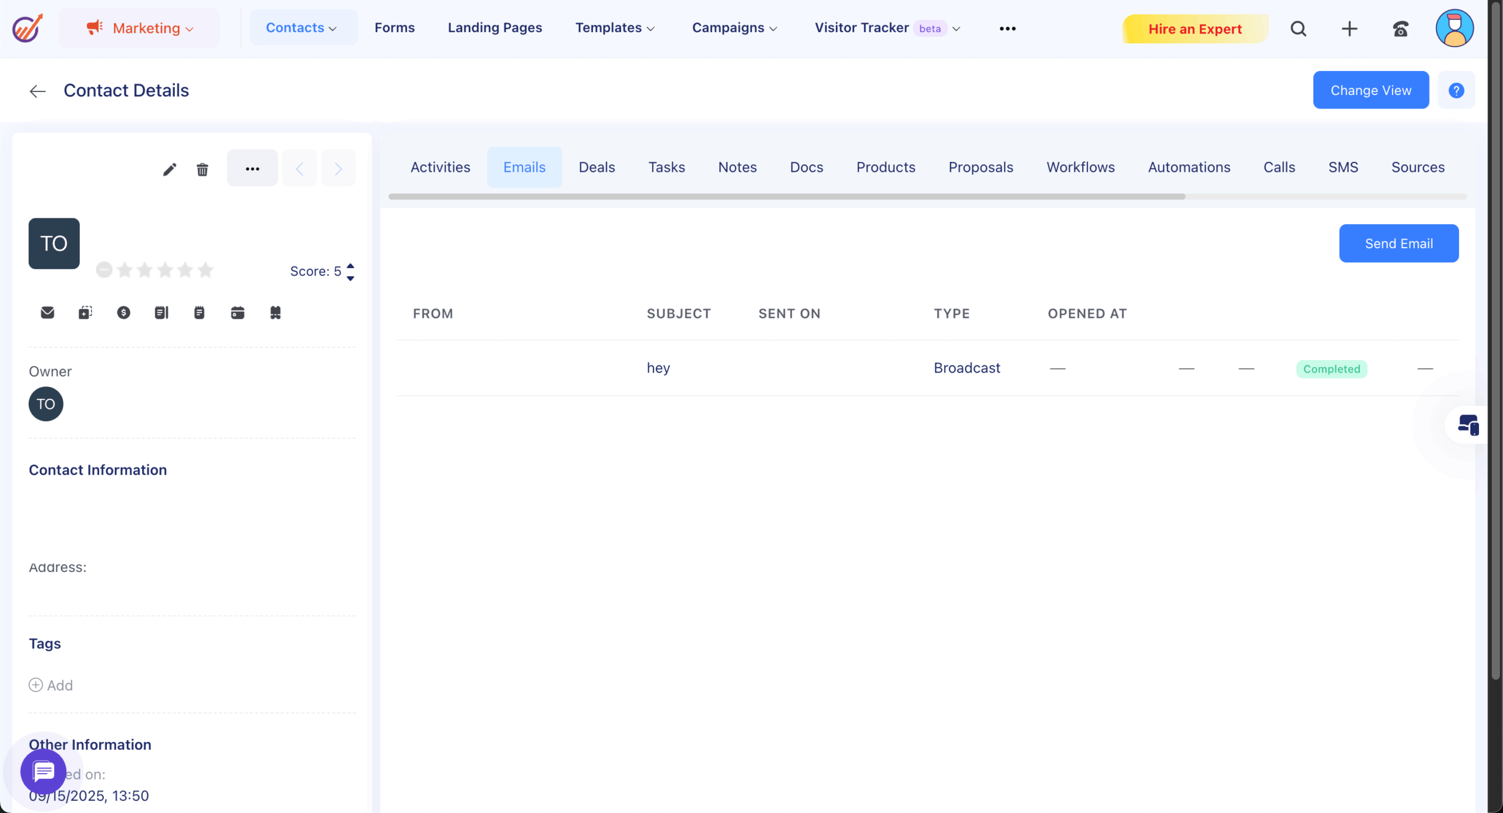Click the horizontal tabs scrollbar
Viewport: 1503px width, 813px height.
click(787, 197)
